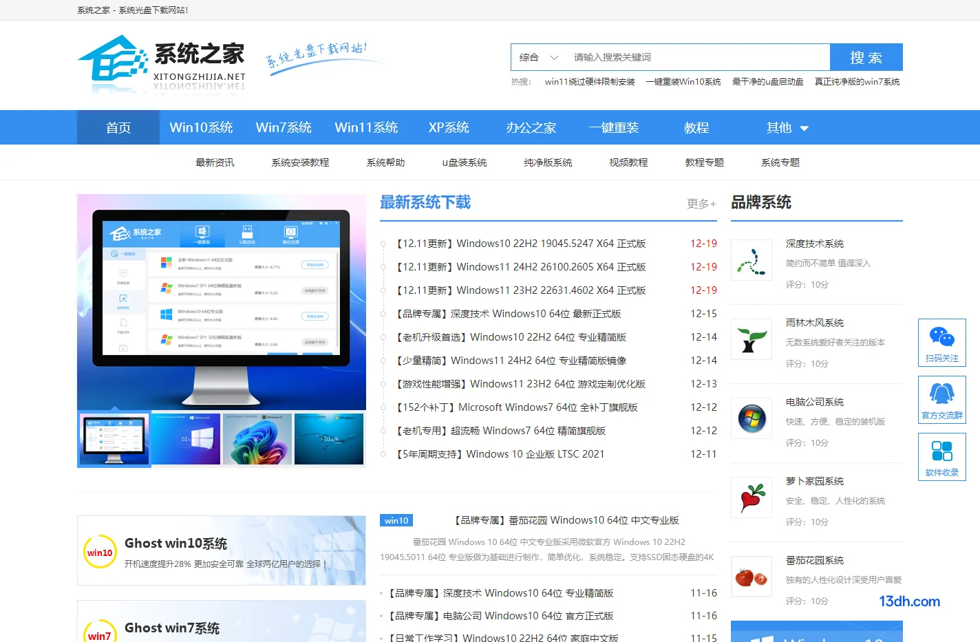
Task: Click hot search 最干净的u盘启动盘
Action: (768, 81)
